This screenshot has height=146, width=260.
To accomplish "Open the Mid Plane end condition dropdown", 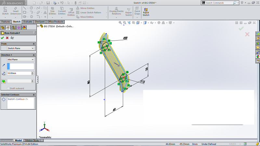I will pyautogui.click(x=20, y=59).
